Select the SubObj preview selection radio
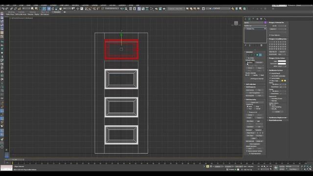This screenshot has height=176, width=313. [x=252, y=75]
